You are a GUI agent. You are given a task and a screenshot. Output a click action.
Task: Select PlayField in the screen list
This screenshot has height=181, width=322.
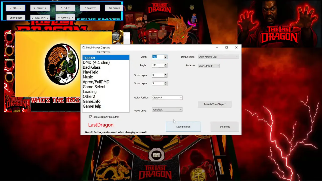coord(106,72)
